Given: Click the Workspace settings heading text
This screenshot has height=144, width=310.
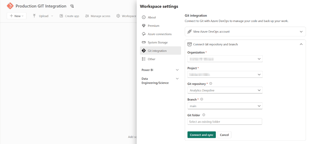Looking at the screenshot, I should [159, 6].
